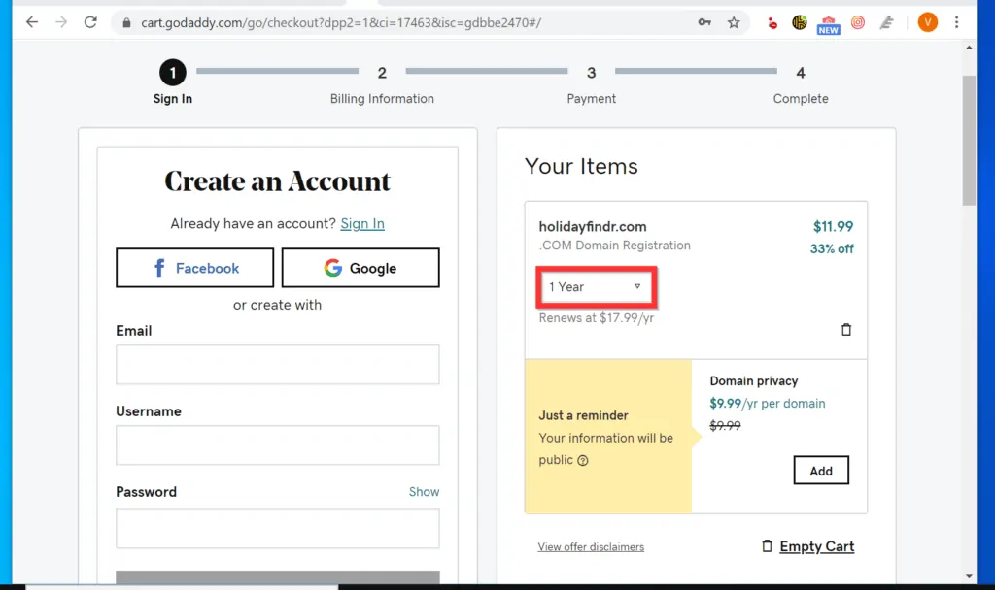The image size is (995, 590).
Task: Follow the Sign In link
Action: point(362,224)
